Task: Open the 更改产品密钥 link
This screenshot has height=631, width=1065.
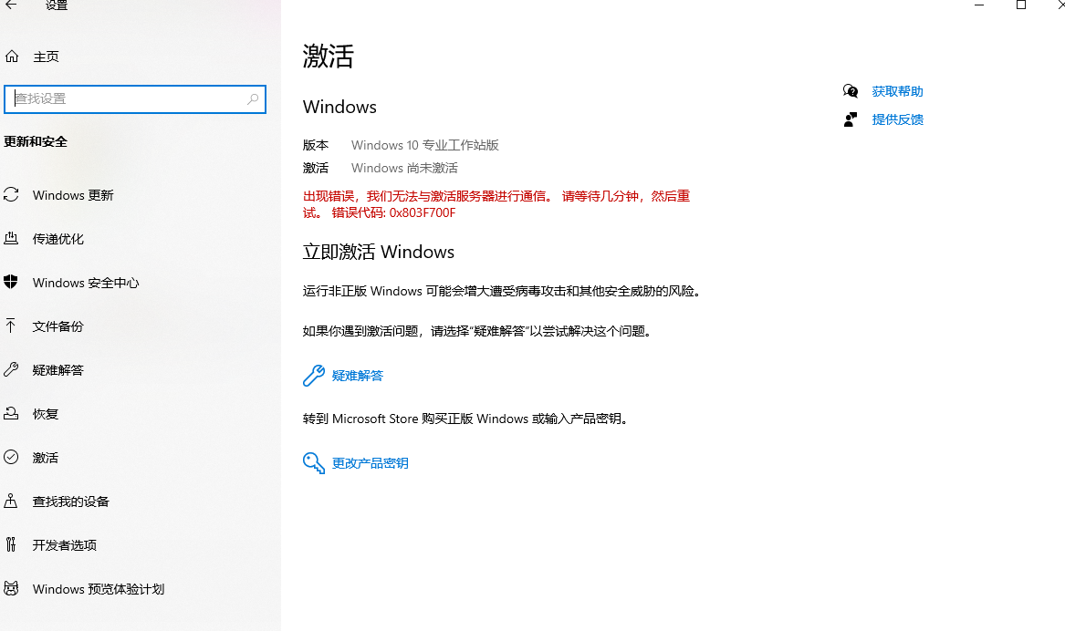Action: 371,463
